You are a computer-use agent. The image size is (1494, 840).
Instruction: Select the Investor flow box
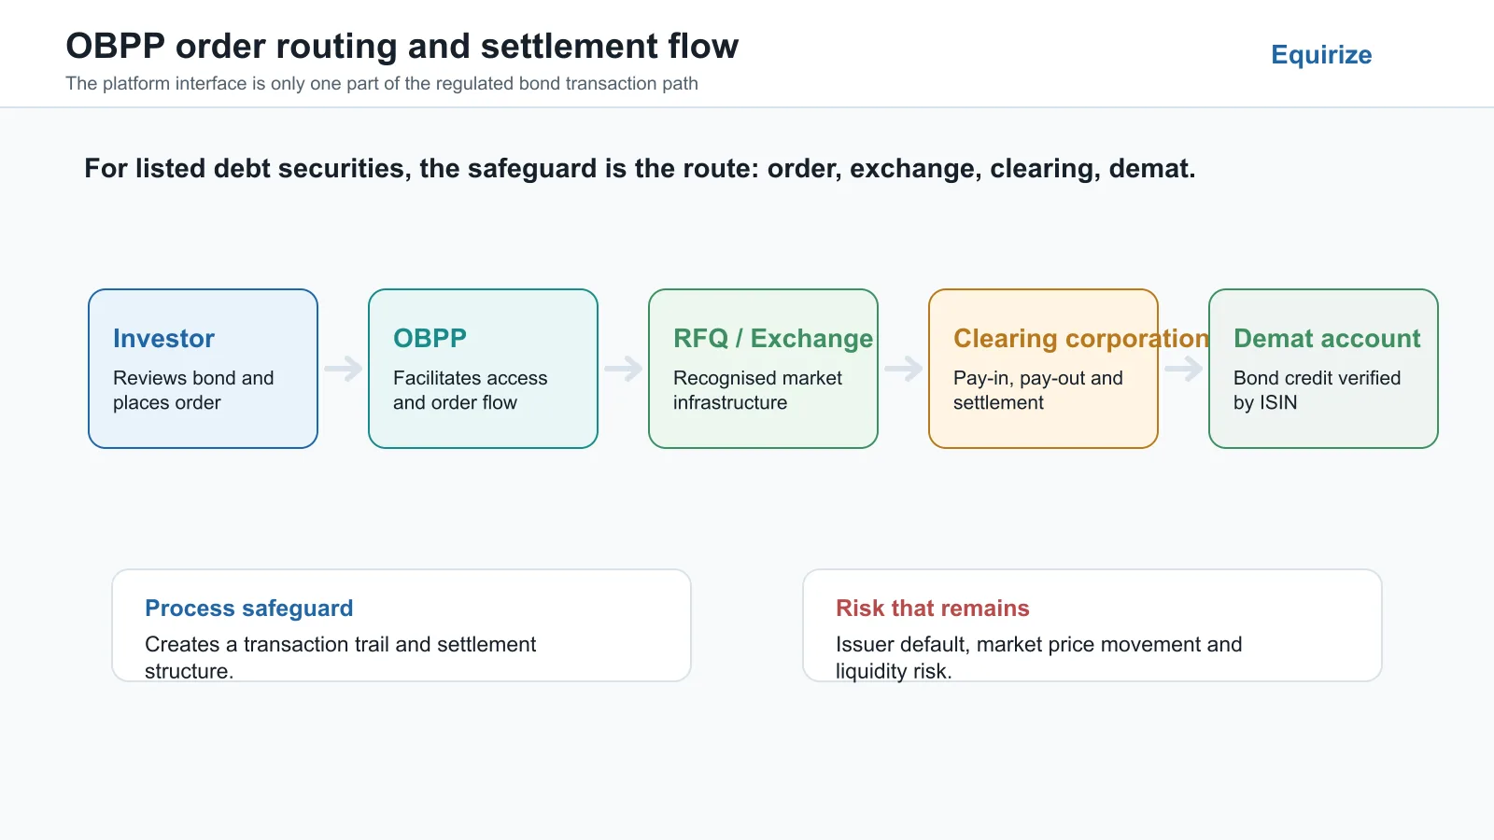(x=204, y=369)
